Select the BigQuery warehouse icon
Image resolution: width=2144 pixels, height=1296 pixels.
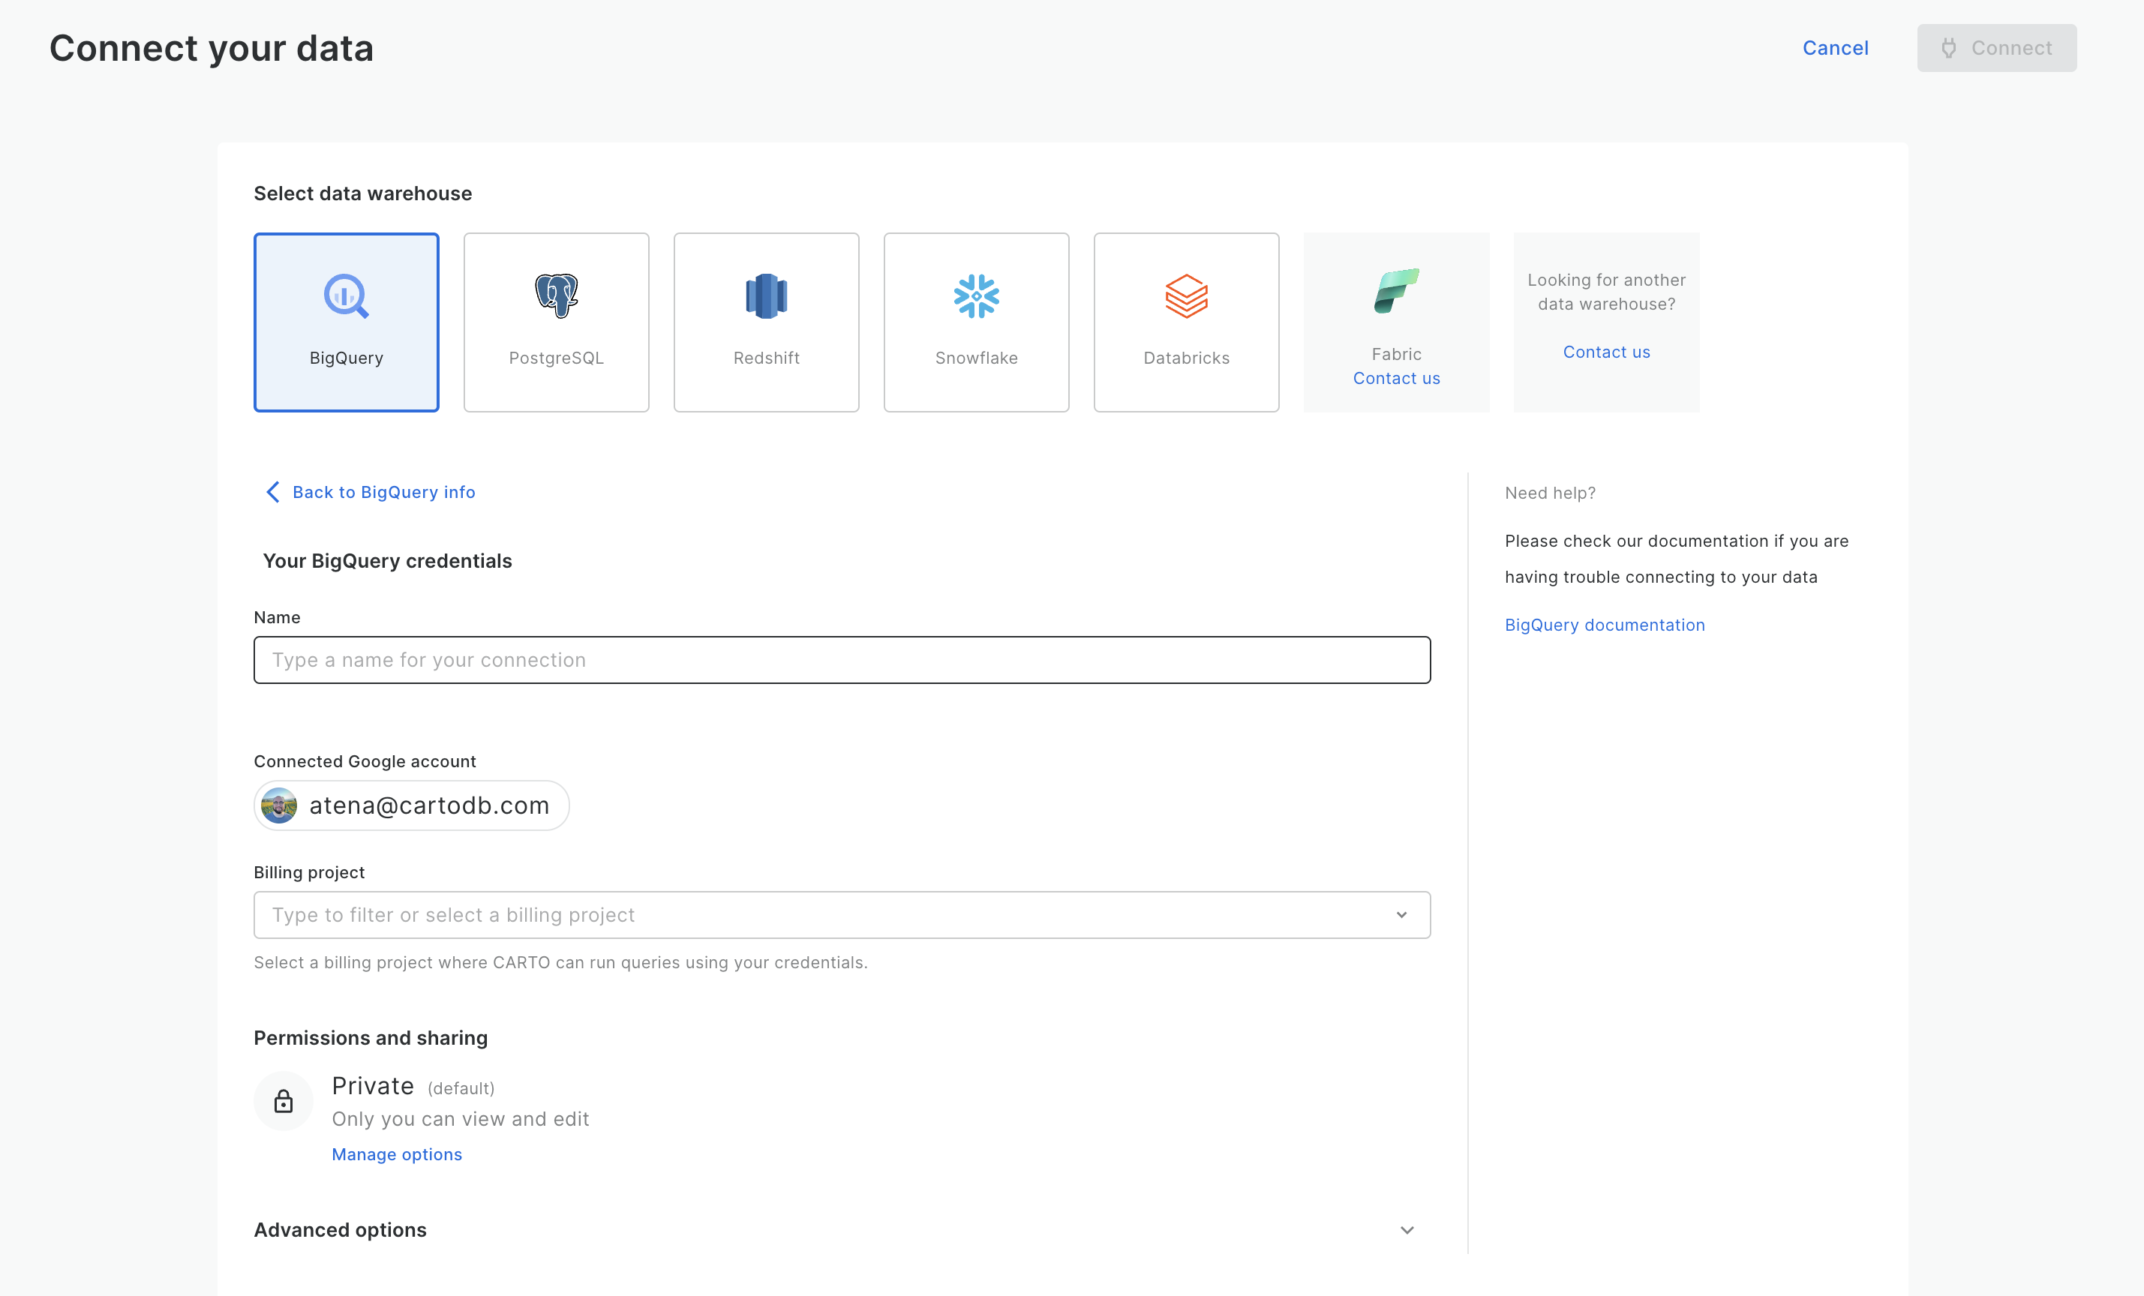[x=347, y=295]
